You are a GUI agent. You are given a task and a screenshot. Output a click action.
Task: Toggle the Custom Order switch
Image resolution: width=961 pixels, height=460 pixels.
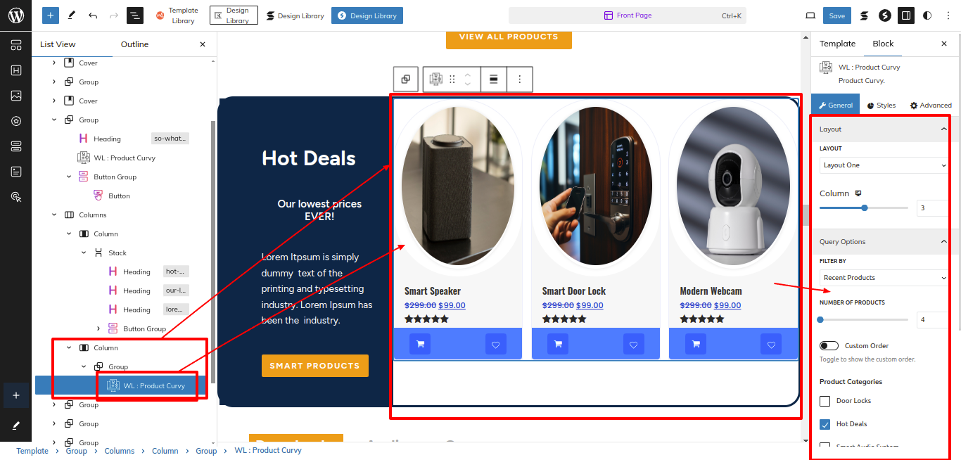point(829,345)
